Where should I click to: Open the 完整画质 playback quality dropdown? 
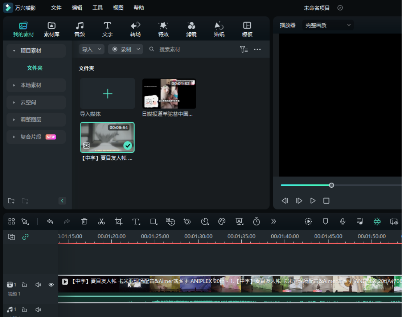[x=328, y=25]
